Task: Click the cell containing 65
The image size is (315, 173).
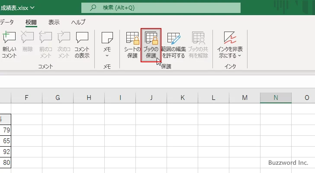Action: click(x=6, y=141)
